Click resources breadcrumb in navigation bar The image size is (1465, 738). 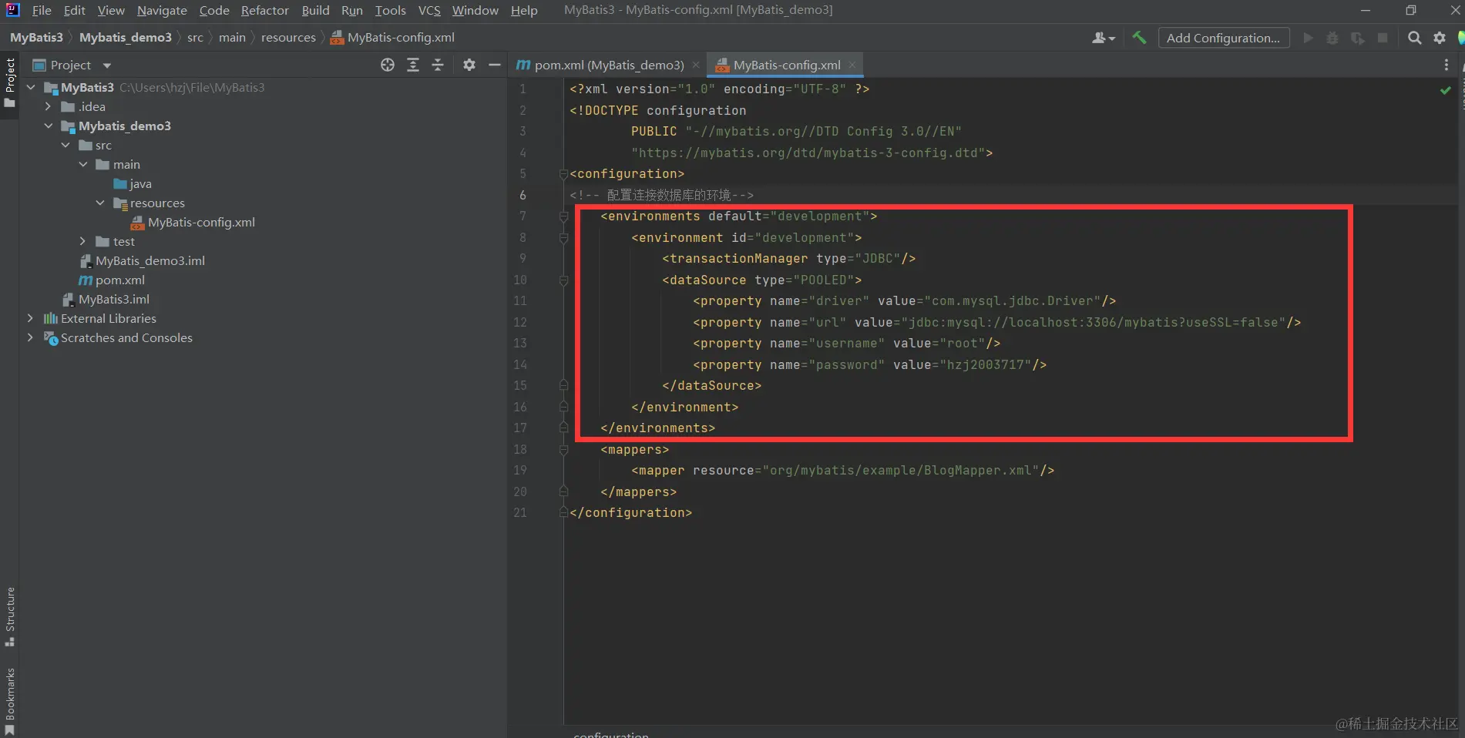pyautogui.click(x=288, y=37)
